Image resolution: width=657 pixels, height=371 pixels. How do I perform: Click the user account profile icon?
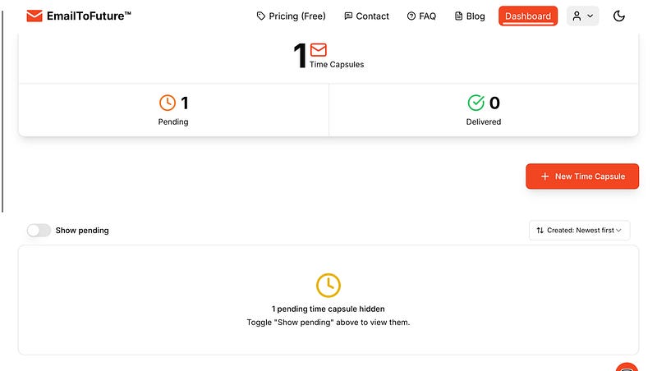pyautogui.click(x=577, y=16)
